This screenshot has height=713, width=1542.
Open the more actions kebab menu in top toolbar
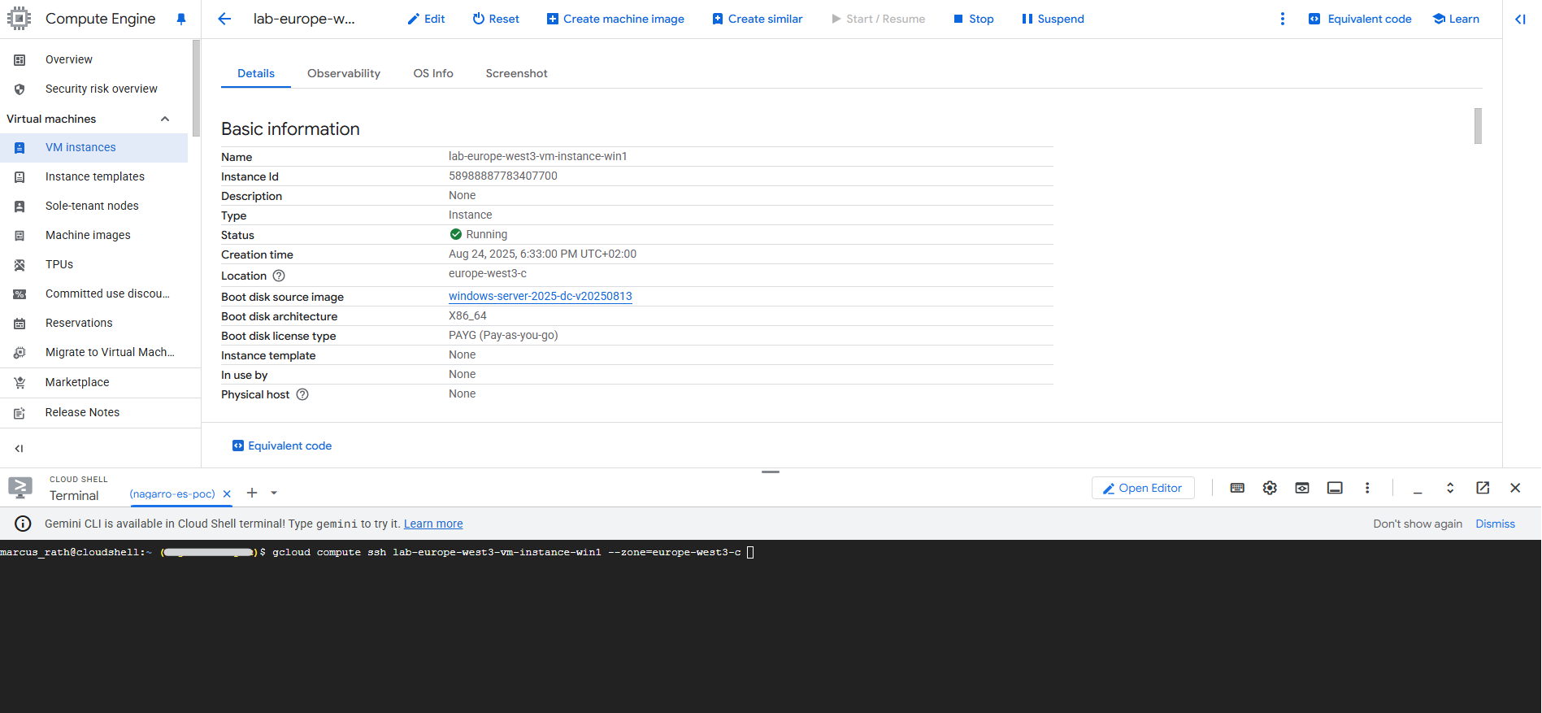coord(1283,19)
